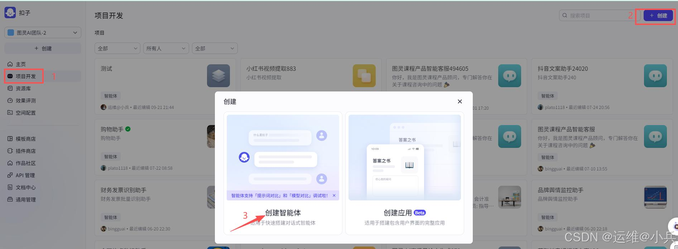Open the 图灵AI团队-2 workspace dropdown
This screenshot has height=249, width=678.
tap(43, 33)
